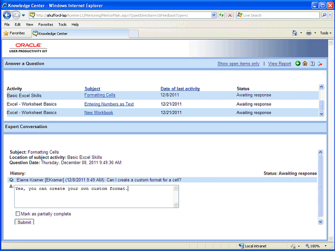335x251 pixels.
Task: Click the page scrollbar down arrow
Action: (331, 238)
